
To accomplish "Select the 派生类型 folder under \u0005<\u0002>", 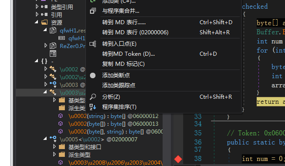I will coord(79,155).
